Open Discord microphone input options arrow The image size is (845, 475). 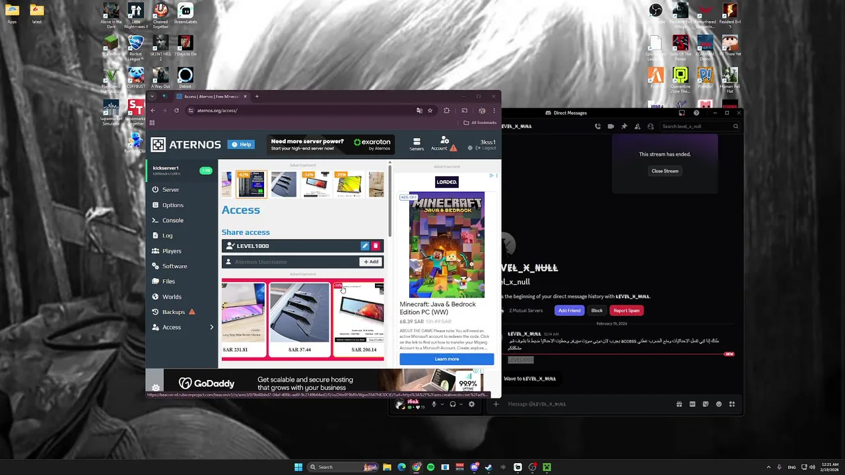tap(441, 404)
